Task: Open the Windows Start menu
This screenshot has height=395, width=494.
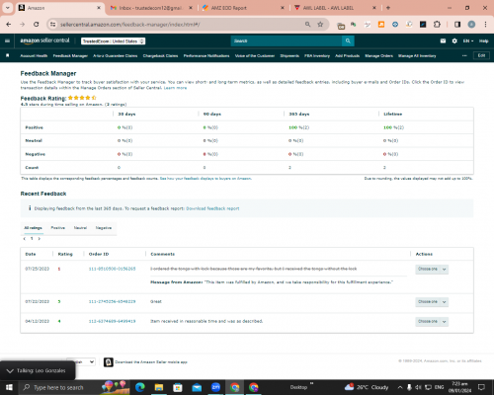Action: pyautogui.click(x=9, y=387)
